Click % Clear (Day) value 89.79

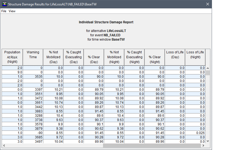point(94,90)
